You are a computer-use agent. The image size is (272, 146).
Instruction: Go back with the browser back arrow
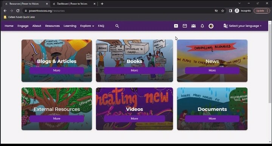pos(5,11)
